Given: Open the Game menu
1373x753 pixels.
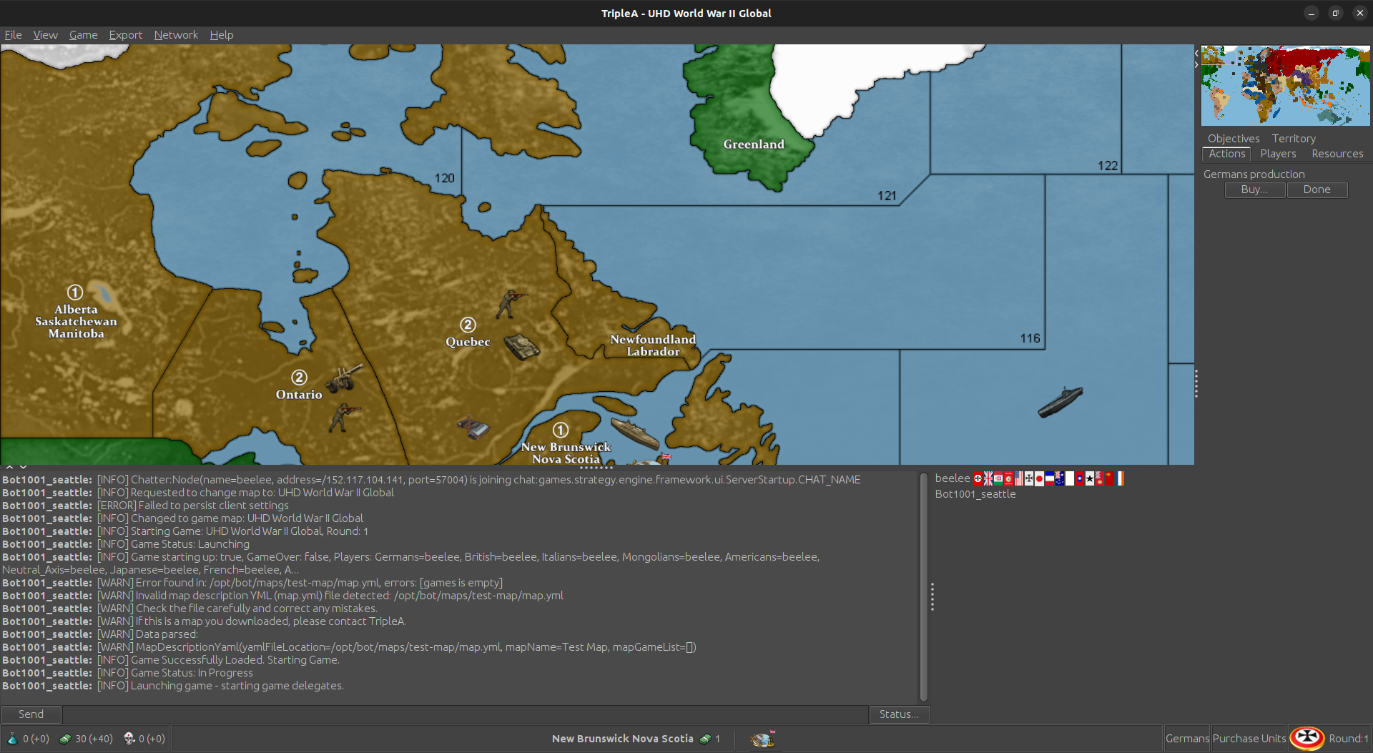Looking at the screenshot, I should pos(83,34).
